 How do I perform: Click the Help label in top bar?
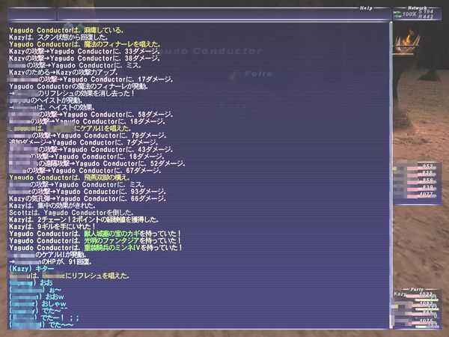click(366, 8)
